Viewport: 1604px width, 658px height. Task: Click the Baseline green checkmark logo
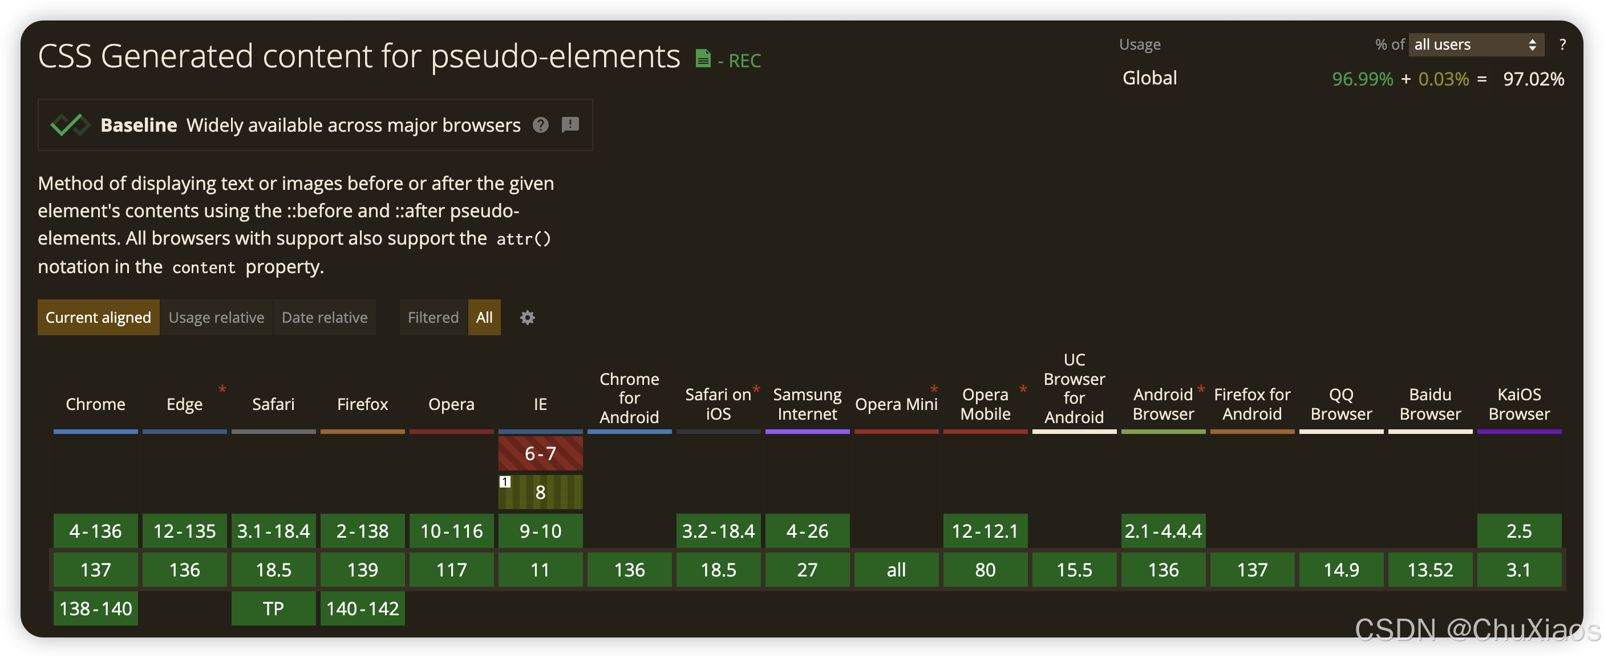[70, 125]
